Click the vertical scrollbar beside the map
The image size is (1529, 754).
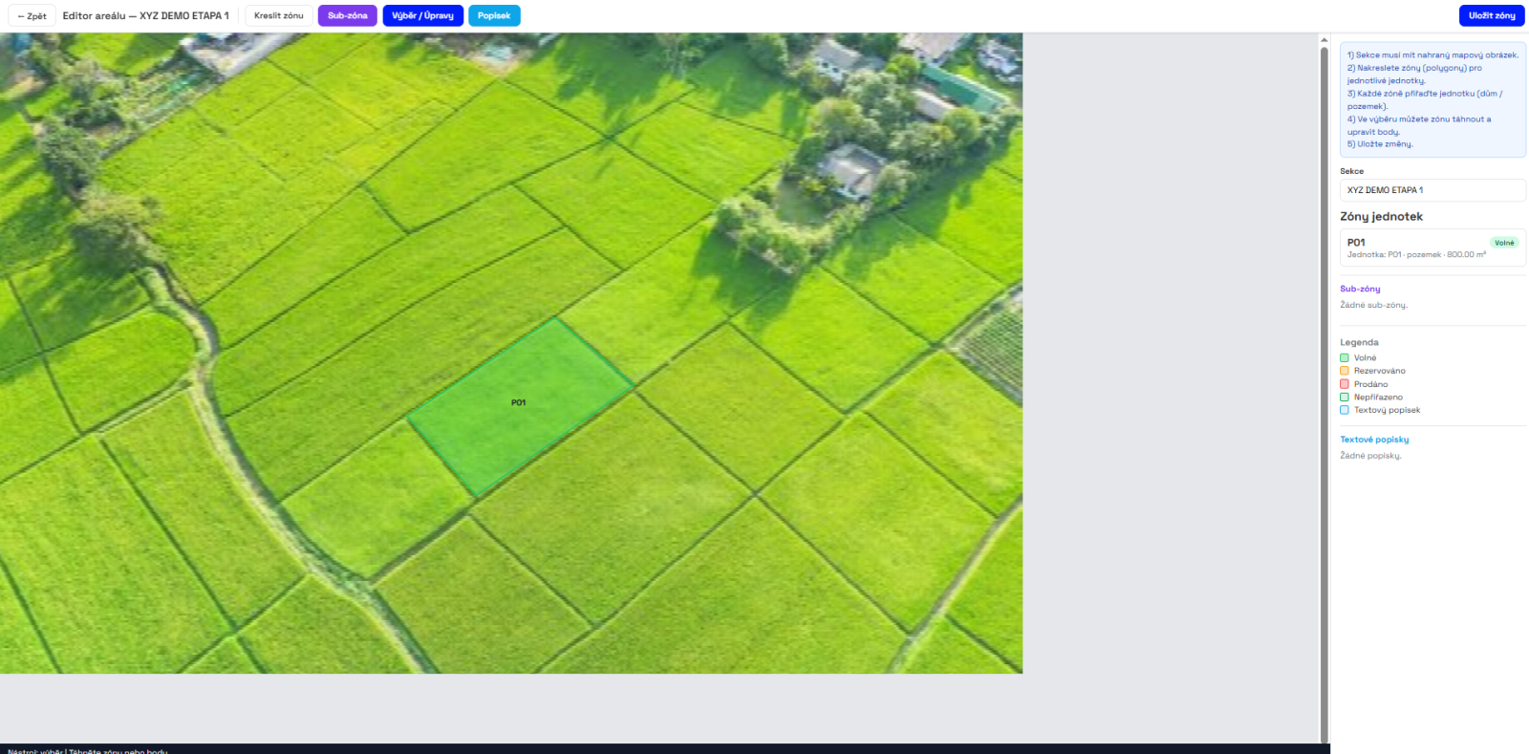tap(1324, 382)
